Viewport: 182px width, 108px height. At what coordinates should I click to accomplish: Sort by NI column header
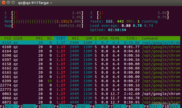(49, 38)
